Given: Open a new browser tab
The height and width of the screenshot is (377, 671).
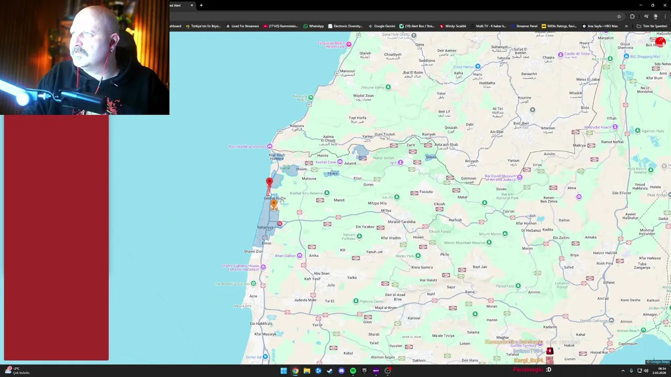Looking at the screenshot, I should pos(201,5).
